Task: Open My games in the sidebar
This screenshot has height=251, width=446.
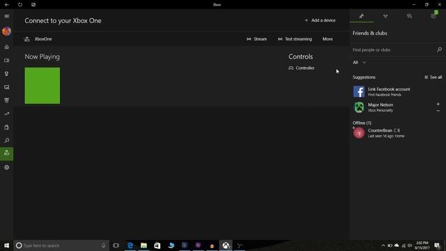Action: 6,61
